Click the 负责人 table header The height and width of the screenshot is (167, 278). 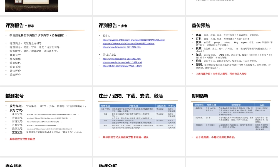[x=172, y=105]
